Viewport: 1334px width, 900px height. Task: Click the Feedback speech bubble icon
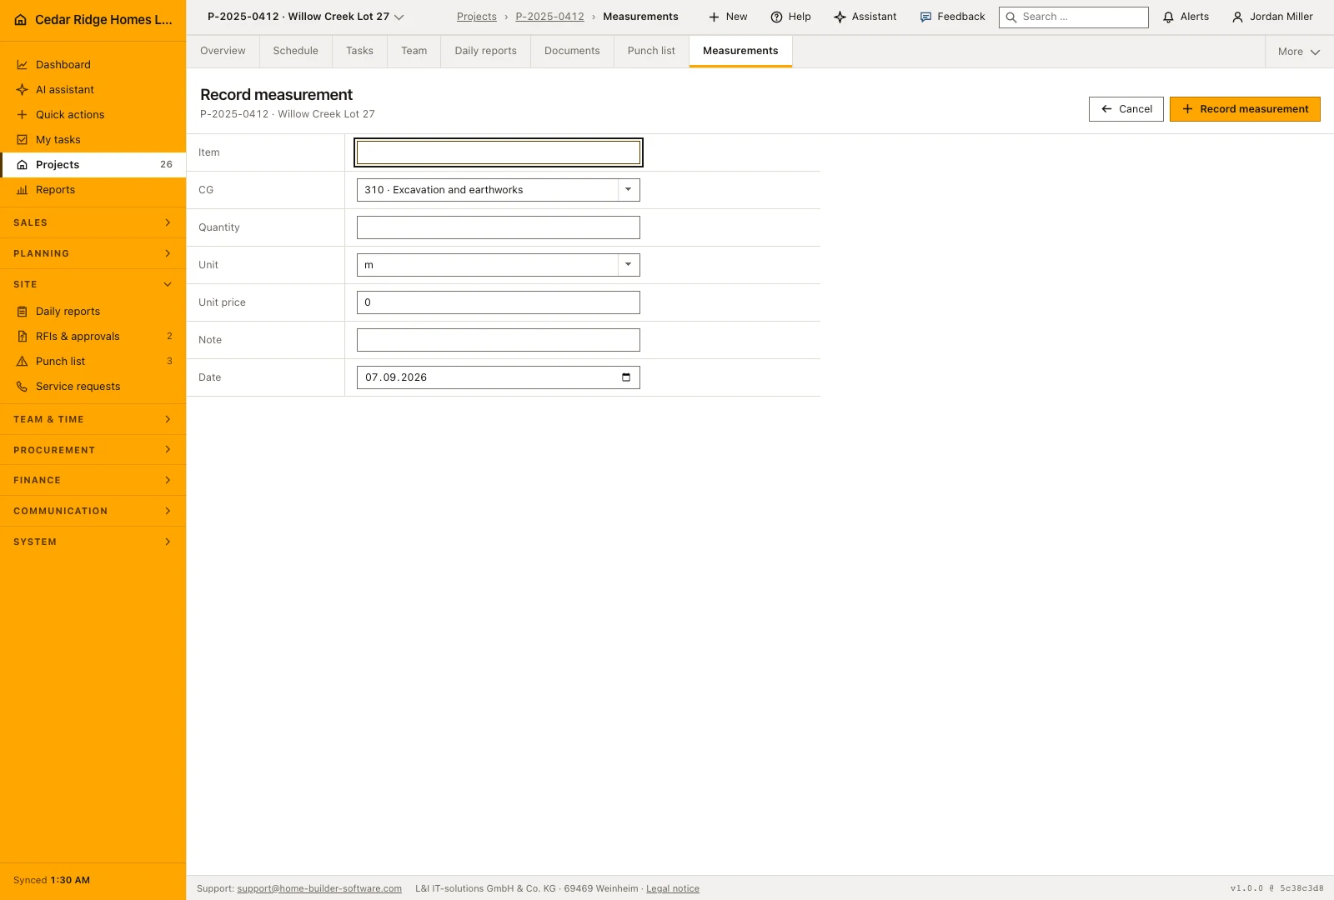point(925,17)
